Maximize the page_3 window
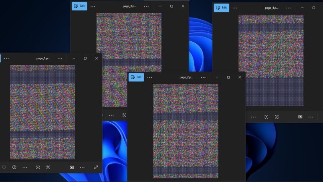 tap(172, 6)
